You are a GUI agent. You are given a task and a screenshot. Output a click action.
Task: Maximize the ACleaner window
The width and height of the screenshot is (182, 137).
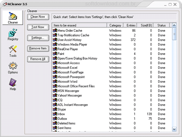coord(170,4)
